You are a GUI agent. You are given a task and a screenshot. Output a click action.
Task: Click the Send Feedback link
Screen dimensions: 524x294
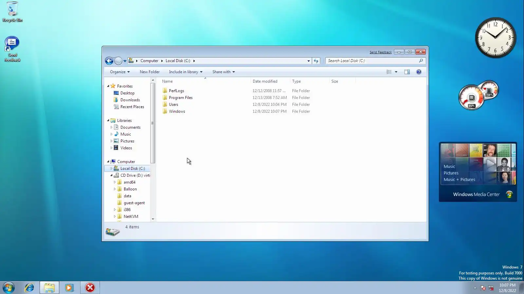tap(381, 52)
